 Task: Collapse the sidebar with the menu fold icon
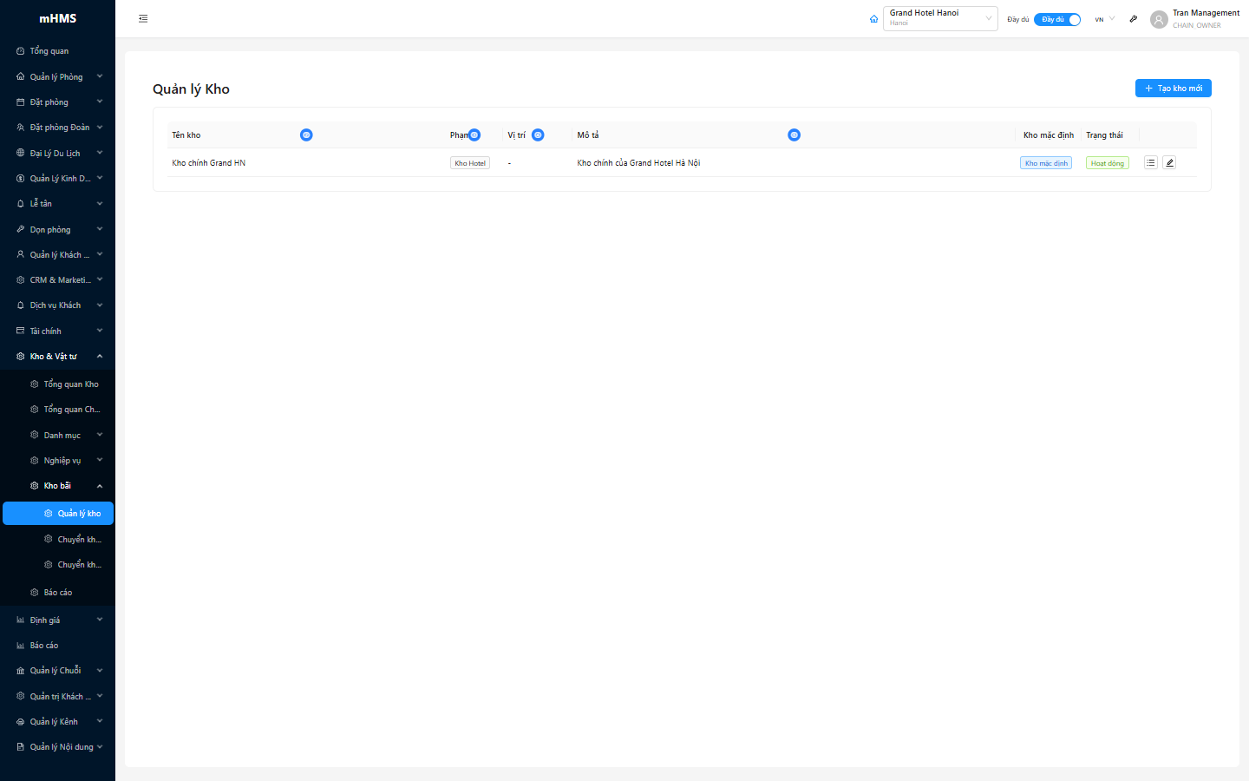(x=143, y=18)
